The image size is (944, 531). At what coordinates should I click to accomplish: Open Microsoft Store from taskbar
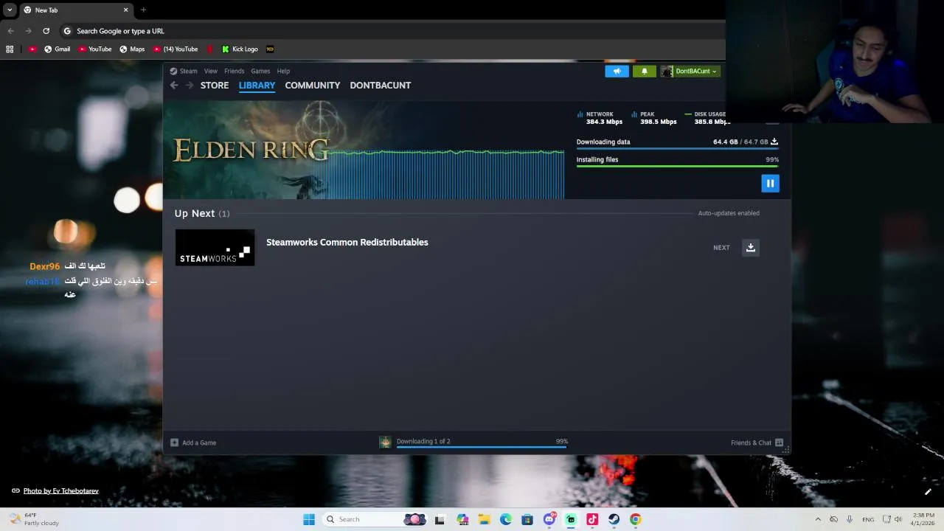(527, 519)
